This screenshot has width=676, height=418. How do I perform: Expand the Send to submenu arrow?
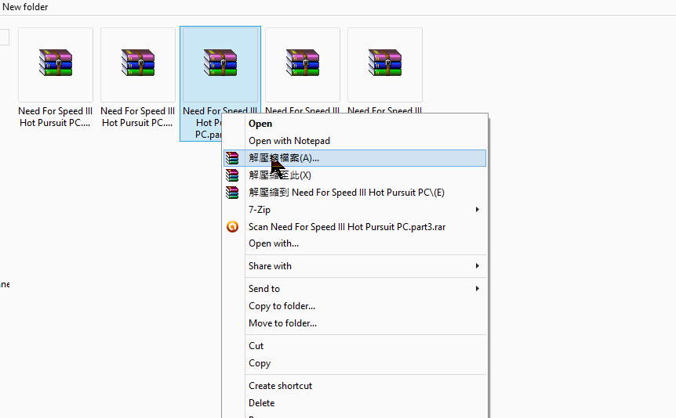(478, 288)
